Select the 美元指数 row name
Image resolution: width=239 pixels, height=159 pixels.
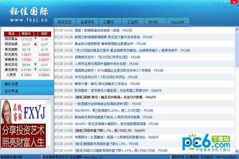[11, 49]
